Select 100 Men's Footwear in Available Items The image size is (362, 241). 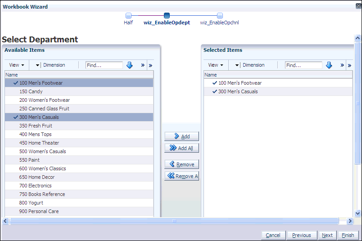79,83
